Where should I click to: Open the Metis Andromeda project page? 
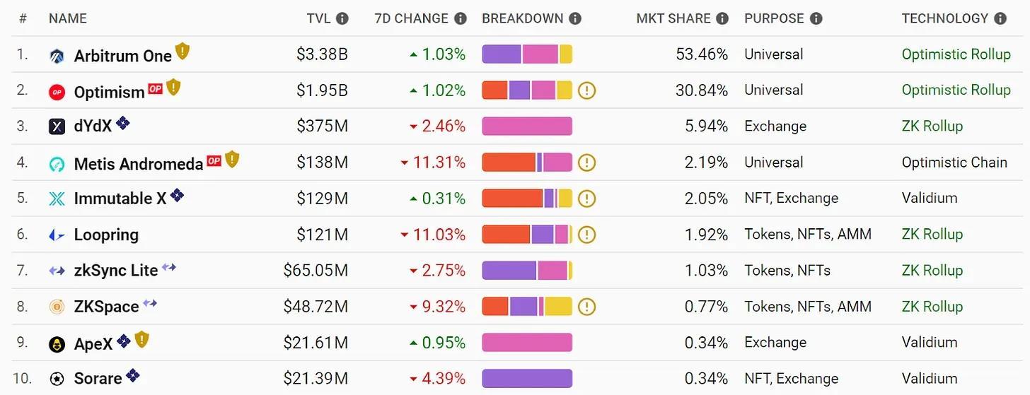click(138, 164)
